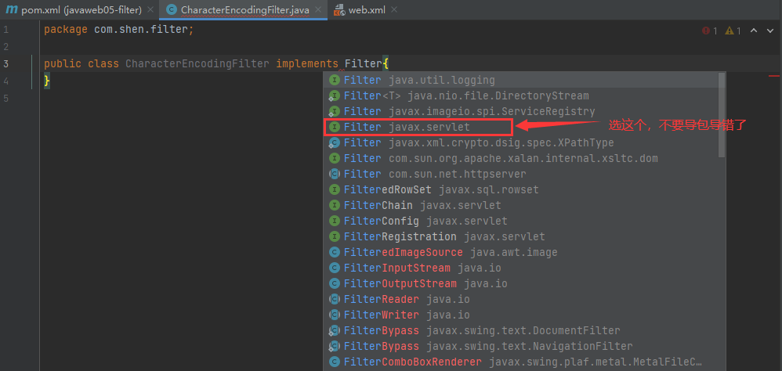
Task: Click class icon of FilterComboBoxRenderer
Action: click(x=335, y=362)
